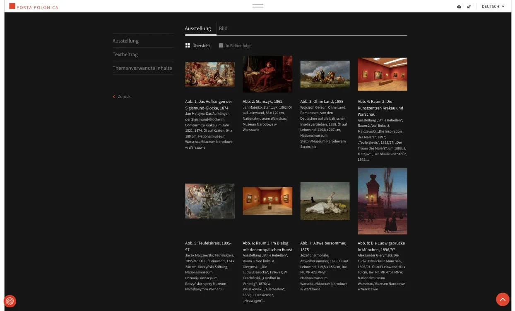View the Teufelskreis artwork image
Screen dimensions: 515x311
coord(209,201)
